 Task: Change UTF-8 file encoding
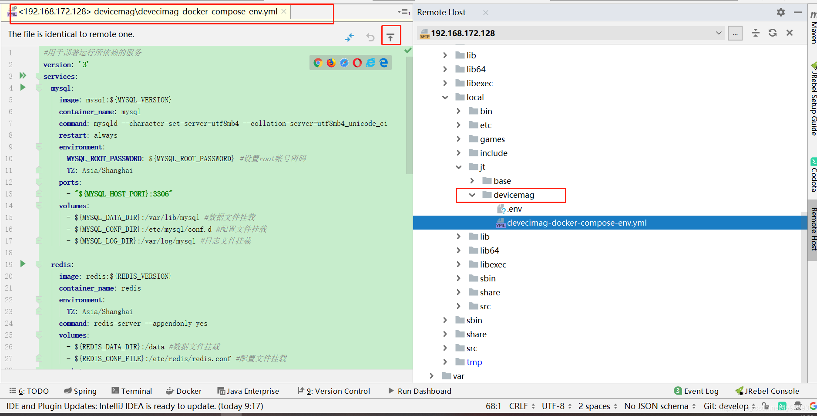tap(557, 406)
